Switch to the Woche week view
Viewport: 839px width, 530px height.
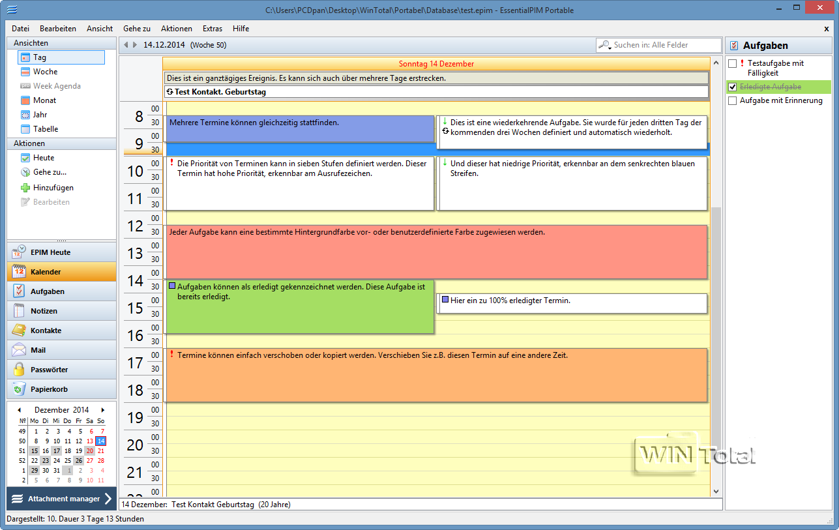pyautogui.click(x=45, y=72)
